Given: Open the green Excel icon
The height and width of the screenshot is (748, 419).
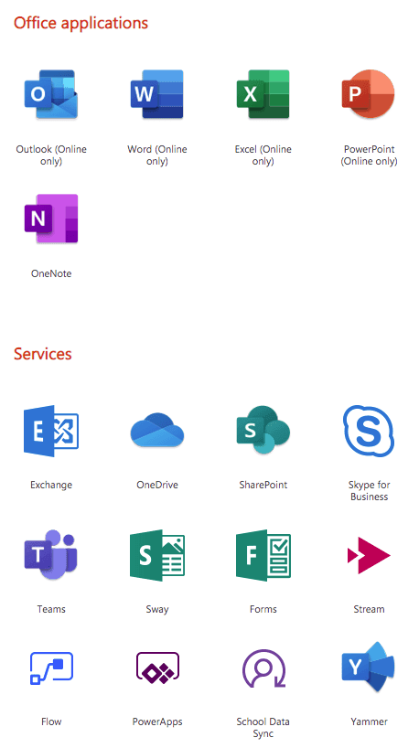Looking at the screenshot, I should (x=263, y=94).
